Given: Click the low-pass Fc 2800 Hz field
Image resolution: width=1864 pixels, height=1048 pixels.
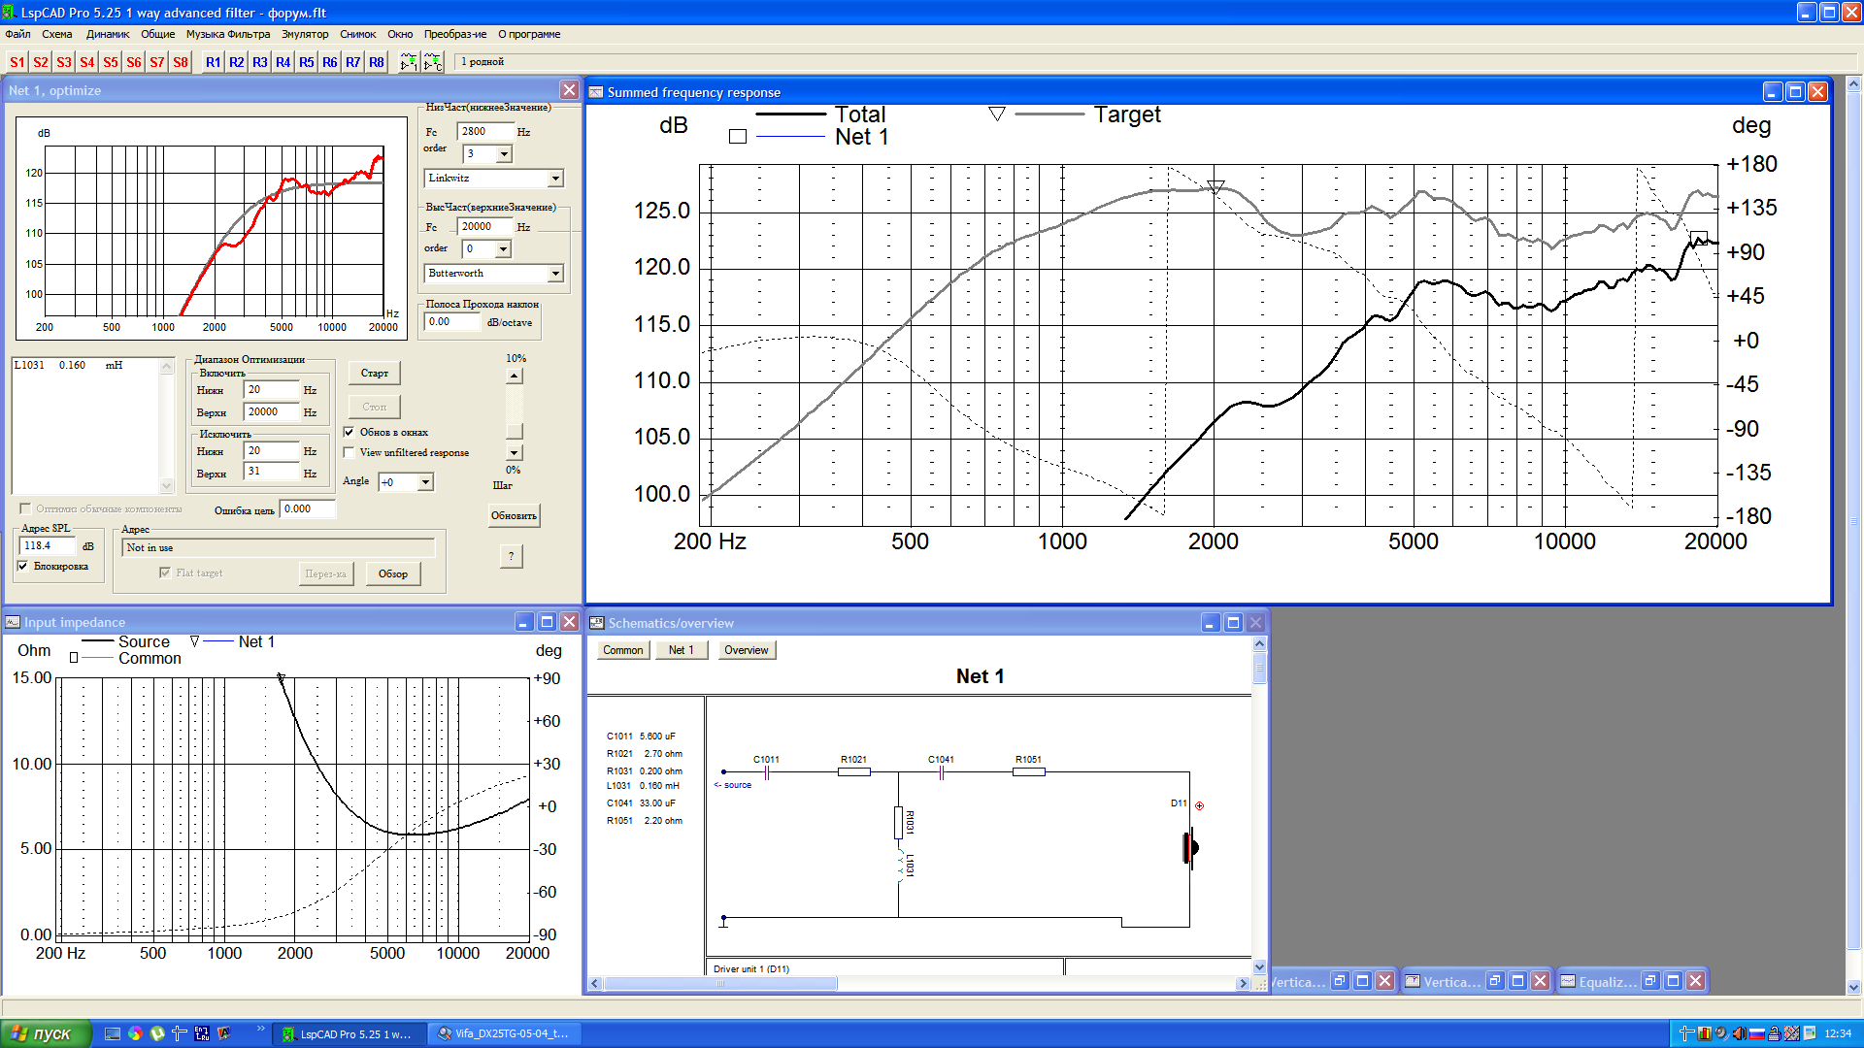Looking at the screenshot, I should pyautogui.click(x=484, y=132).
